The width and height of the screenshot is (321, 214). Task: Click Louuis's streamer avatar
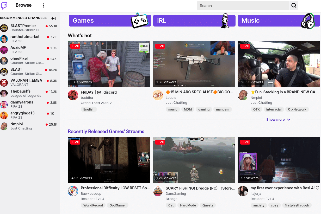[x=158, y=95]
